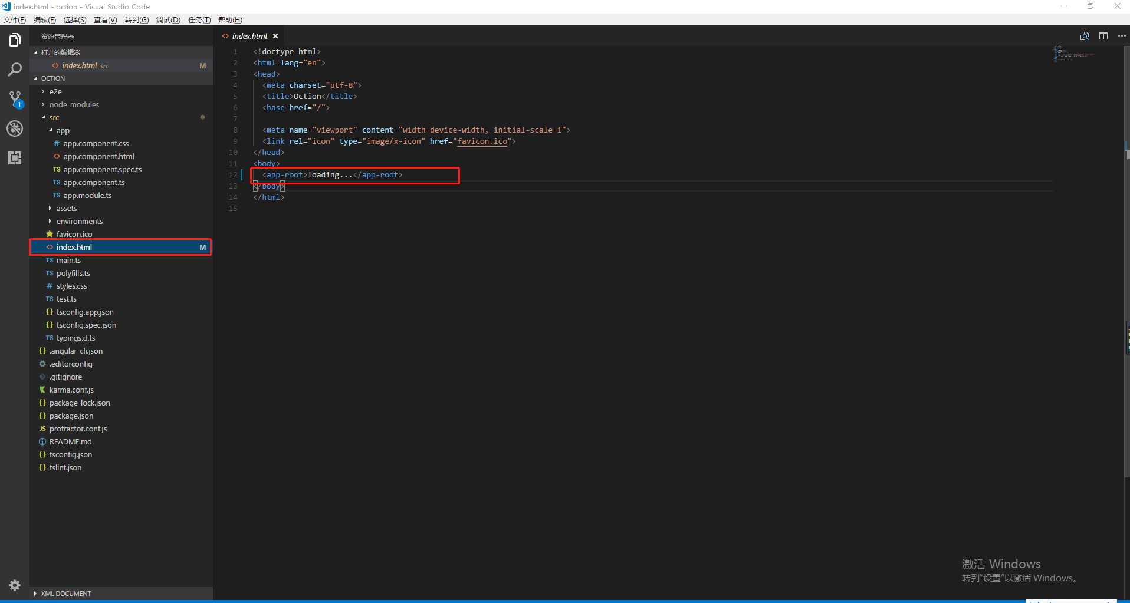Click the open changes icon in editor toolbar
This screenshot has height=603, width=1130.
[1085, 36]
